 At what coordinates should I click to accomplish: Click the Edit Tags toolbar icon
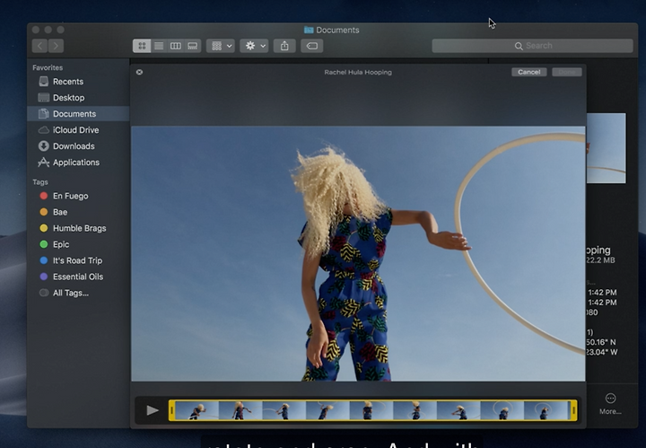312,46
